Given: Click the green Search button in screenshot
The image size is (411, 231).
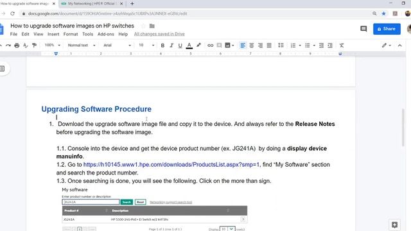Looking at the screenshot, I should pyautogui.click(x=127, y=202).
